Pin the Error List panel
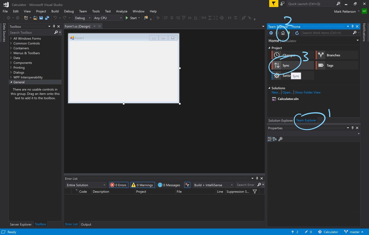This screenshot has height=235, width=369. click(257, 178)
